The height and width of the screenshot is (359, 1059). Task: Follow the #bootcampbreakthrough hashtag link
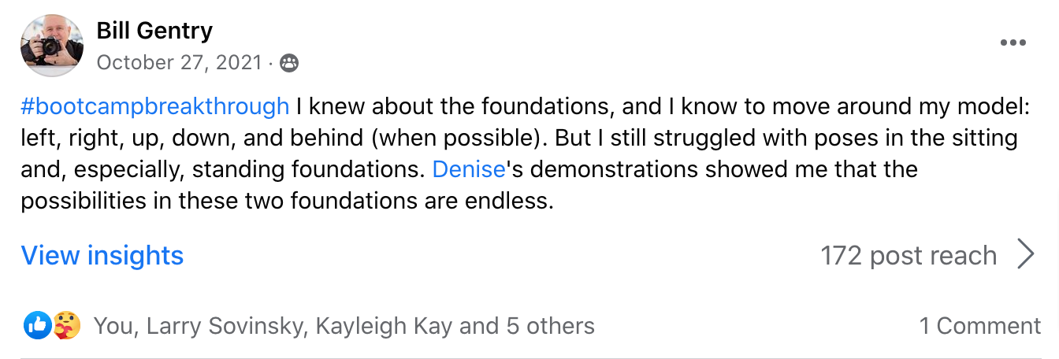pos(155,105)
